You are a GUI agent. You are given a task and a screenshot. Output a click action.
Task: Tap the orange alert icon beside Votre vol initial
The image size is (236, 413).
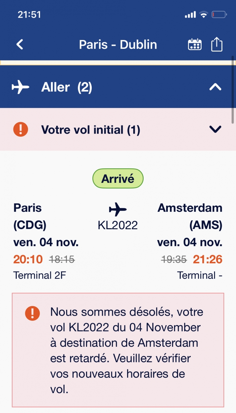coord(21,130)
